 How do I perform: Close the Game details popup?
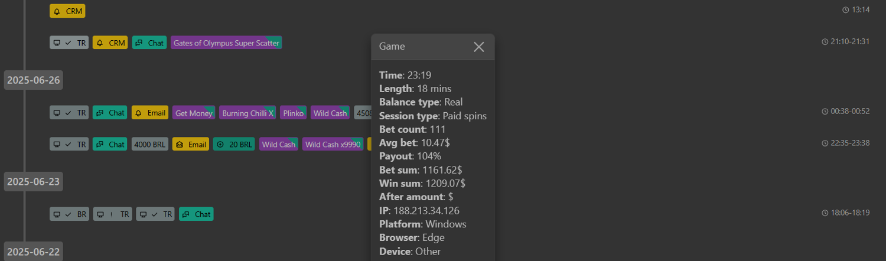click(x=478, y=47)
